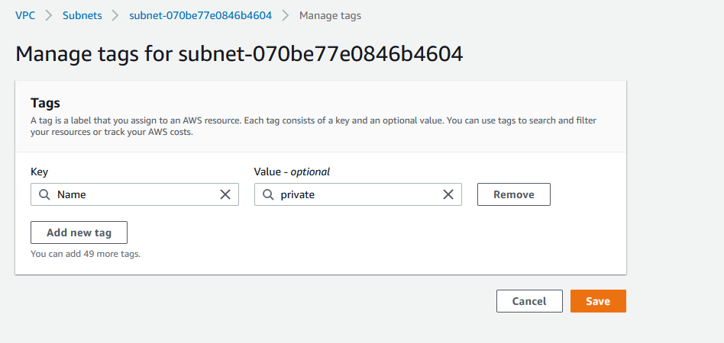This screenshot has width=724, height=343.
Task: Go to the Subnets breadcrumb link
Action: click(82, 16)
